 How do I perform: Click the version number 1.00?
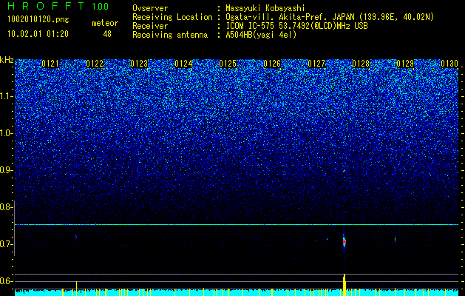[101, 6]
